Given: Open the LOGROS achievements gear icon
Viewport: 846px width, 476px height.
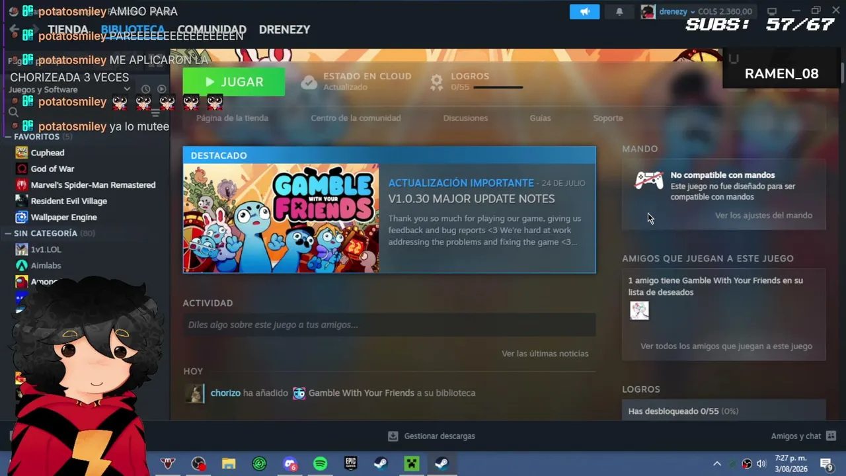Looking at the screenshot, I should pos(436,82).
